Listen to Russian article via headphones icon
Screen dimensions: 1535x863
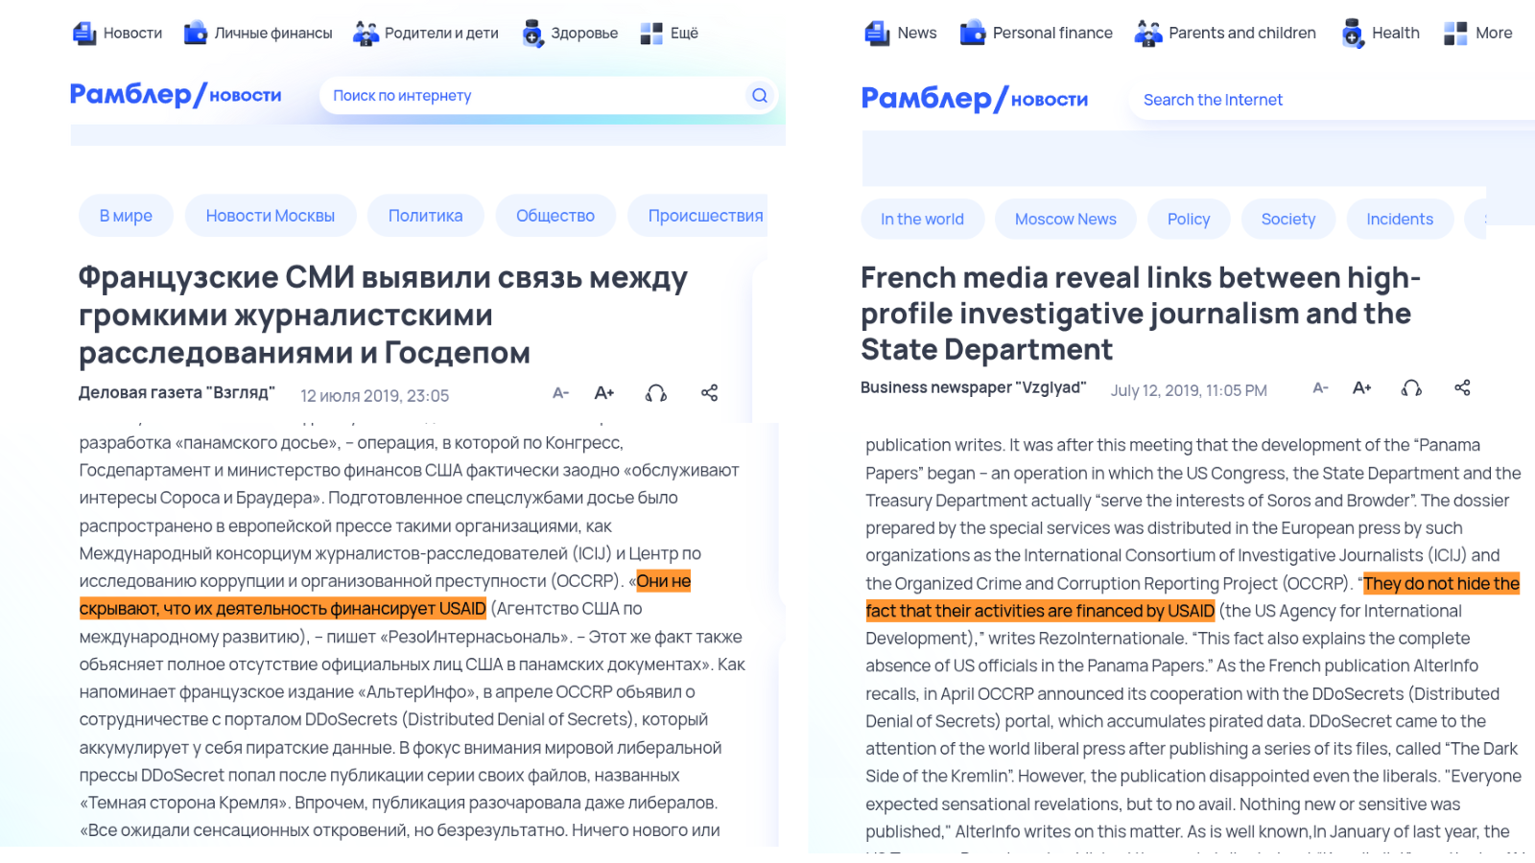(x=656, y=393)
